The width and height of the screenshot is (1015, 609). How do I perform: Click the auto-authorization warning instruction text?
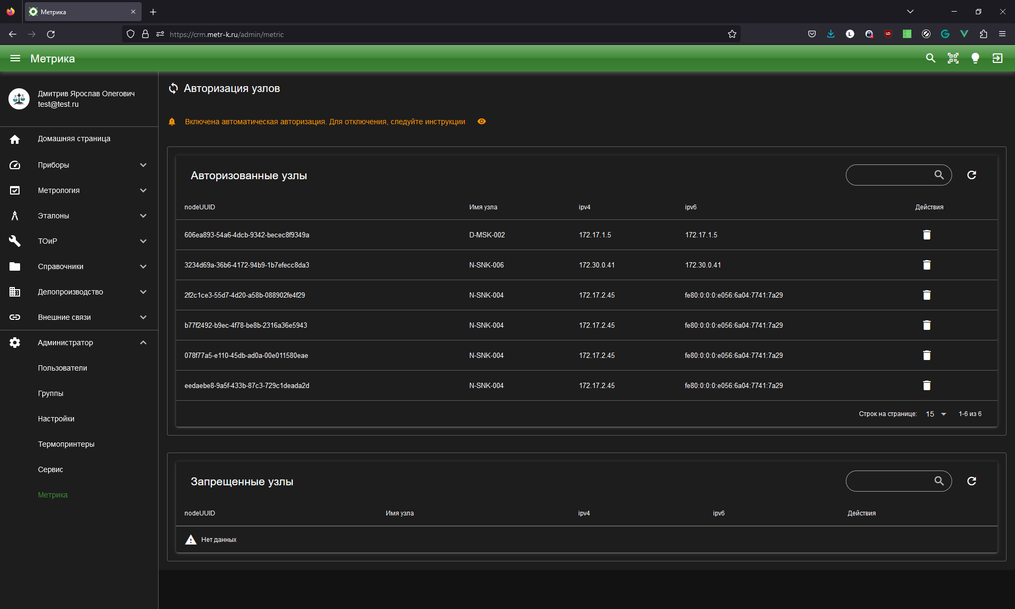coord(325,122)
